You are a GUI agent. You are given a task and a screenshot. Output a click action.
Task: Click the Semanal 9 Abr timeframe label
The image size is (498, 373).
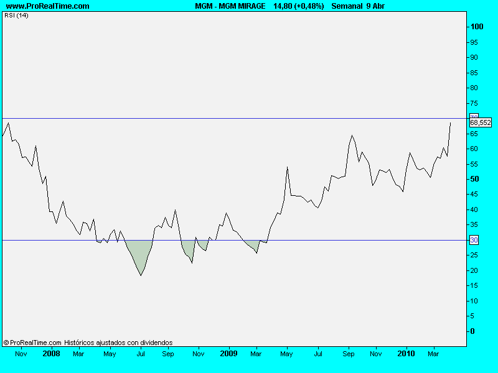coord(358,6)
